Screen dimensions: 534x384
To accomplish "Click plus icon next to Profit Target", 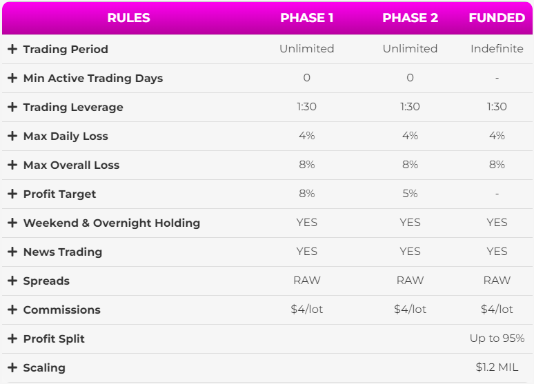I will tap(12, 194).
